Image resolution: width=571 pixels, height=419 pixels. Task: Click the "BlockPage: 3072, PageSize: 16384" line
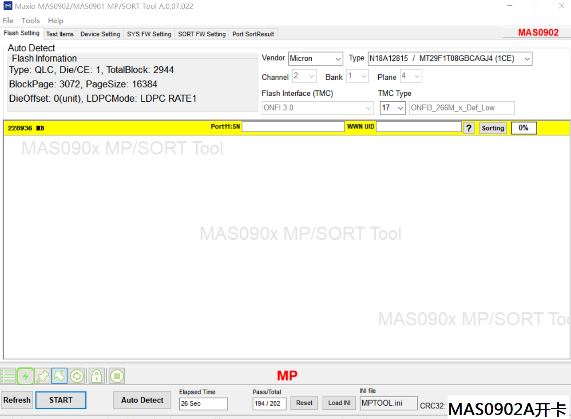(x=83, y=84)
